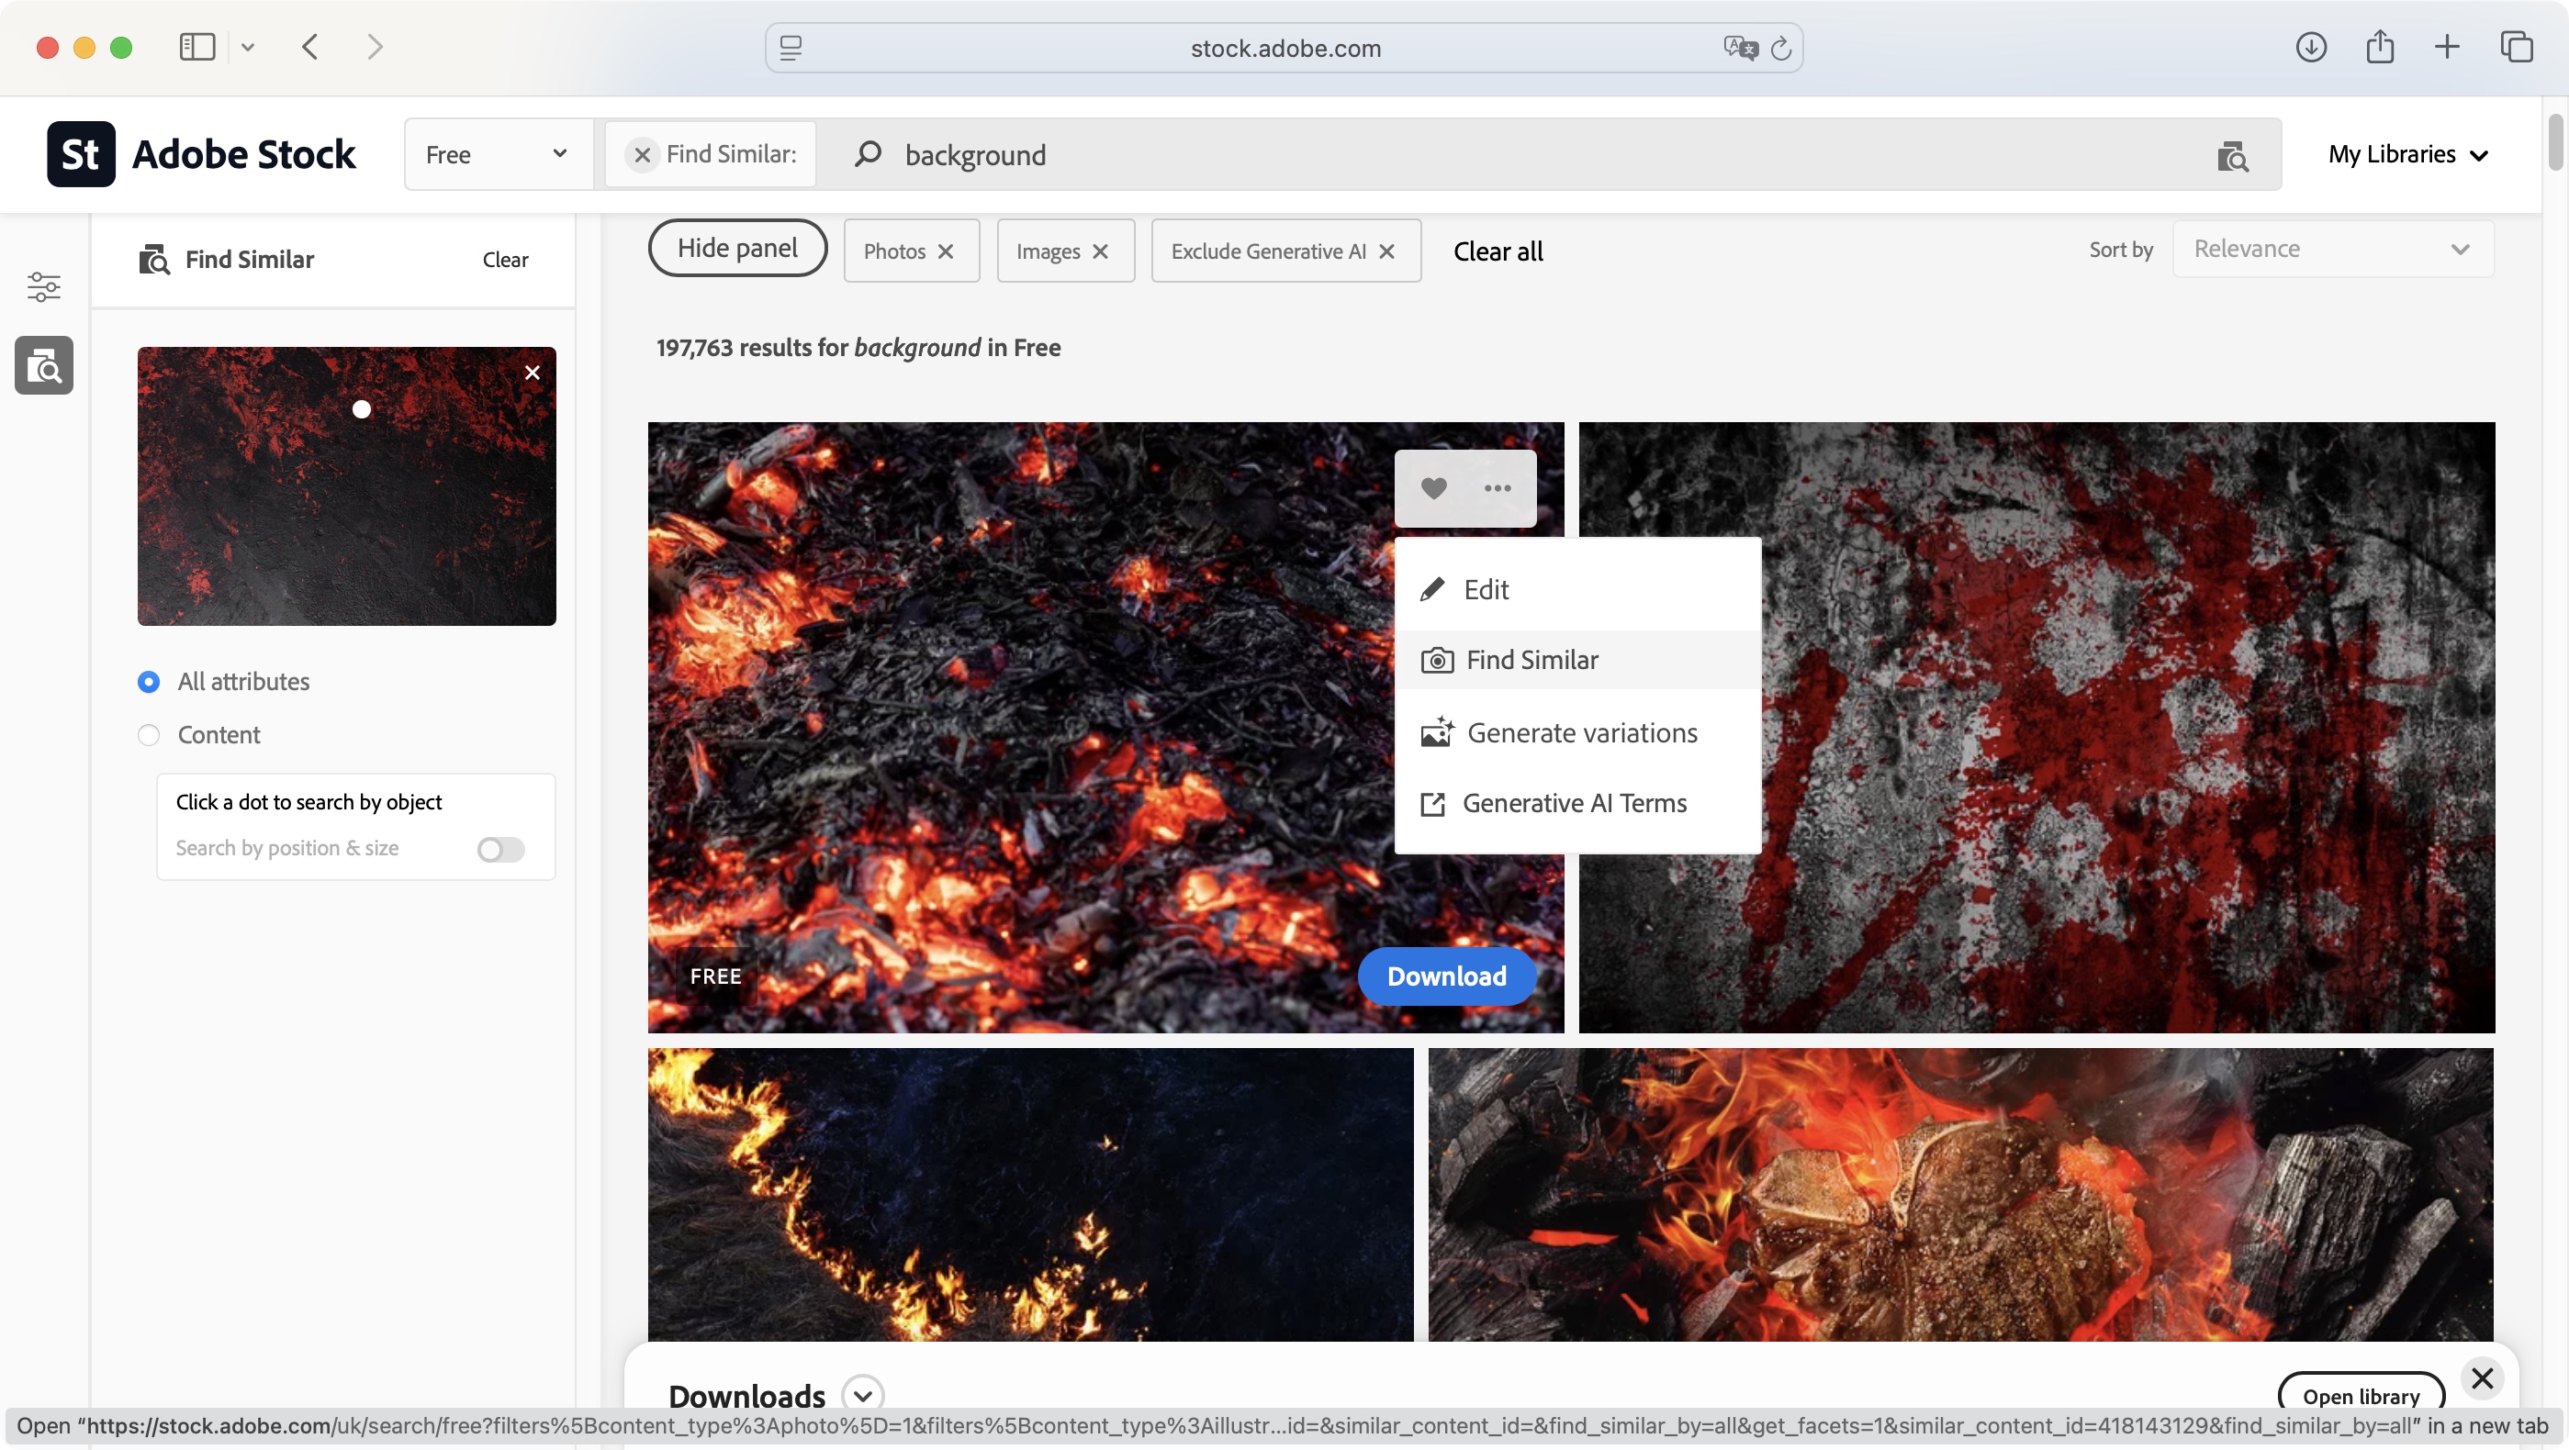Open the grass fire at night thumbnail
2569x1450 pixels.
pyautogui.click(x=1030, y=1194)
